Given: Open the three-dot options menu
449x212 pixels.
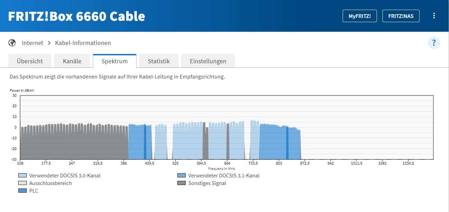Looking at the screenshot, I should pos(434,16).
